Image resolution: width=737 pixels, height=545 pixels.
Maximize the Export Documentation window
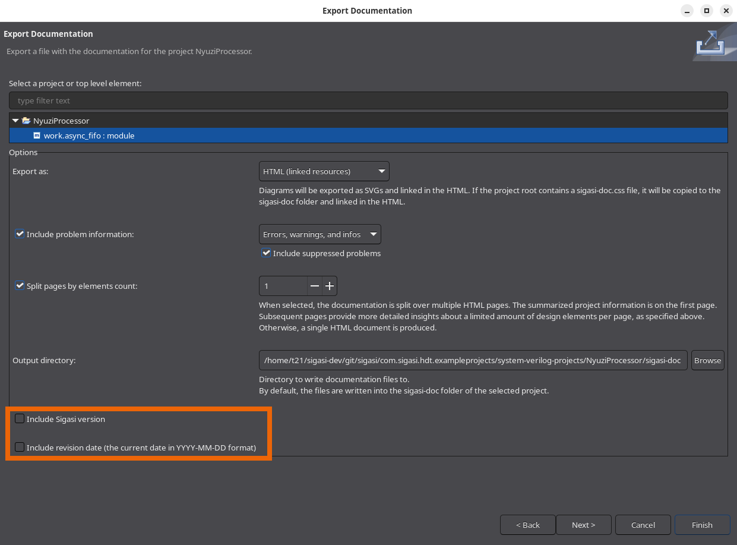(x=706, y=11)
